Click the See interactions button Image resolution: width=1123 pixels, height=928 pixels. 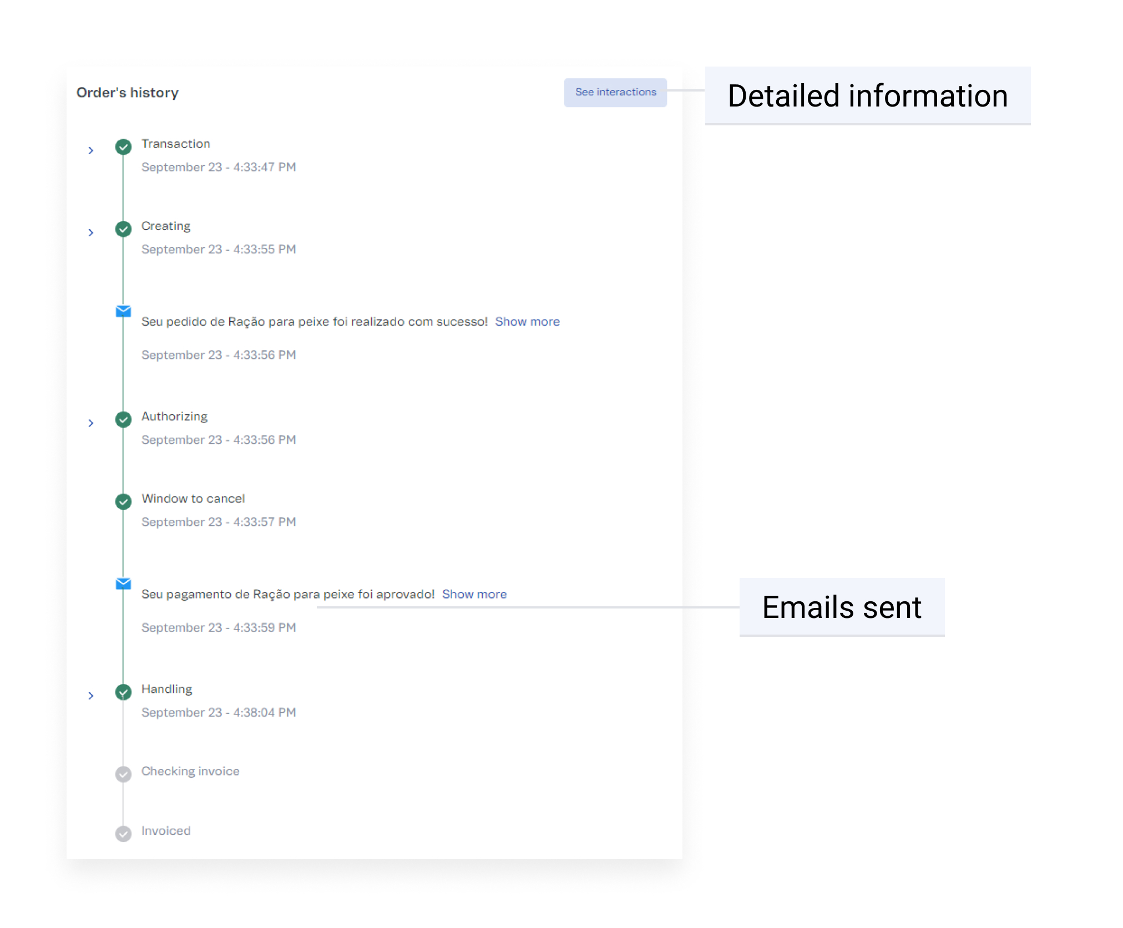pyautogui.click(x=615, y=92)
